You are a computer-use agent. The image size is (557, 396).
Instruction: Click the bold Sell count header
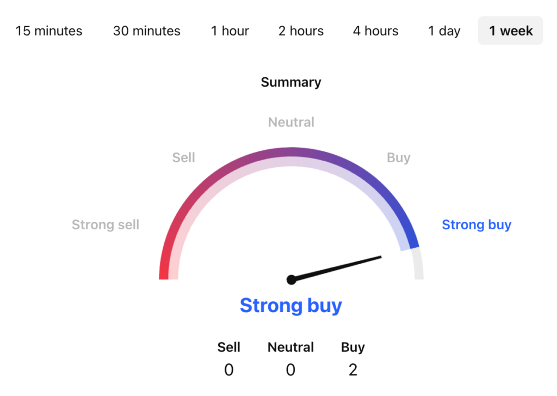pos(229,348)
